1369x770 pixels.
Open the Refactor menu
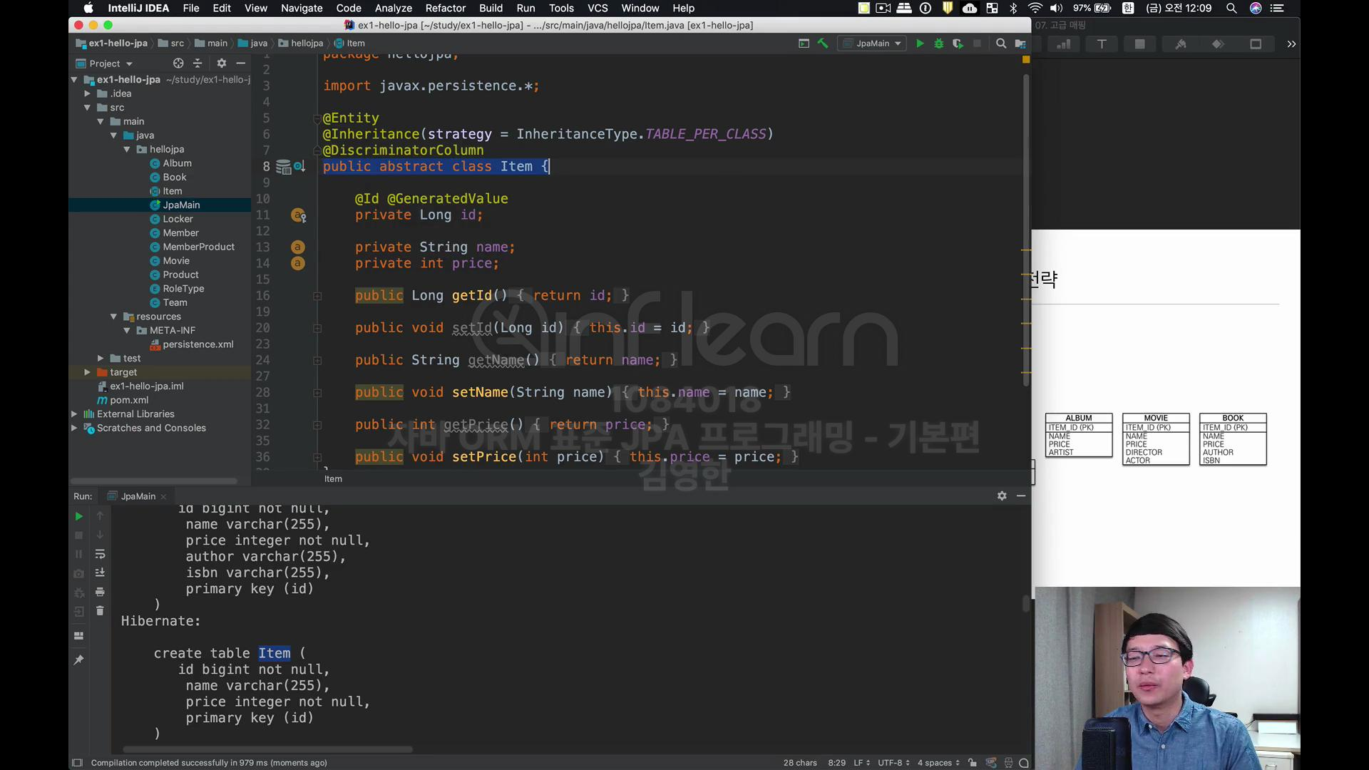pyautogui.click(x=445, y=8)
